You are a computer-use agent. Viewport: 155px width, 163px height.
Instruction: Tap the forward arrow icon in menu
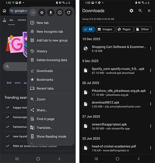click(x=33, y=12)
